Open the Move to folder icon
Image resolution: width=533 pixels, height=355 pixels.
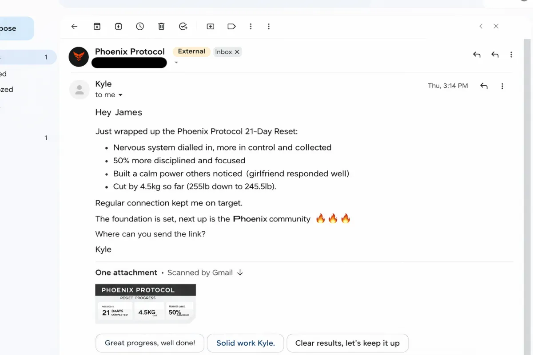211,27
